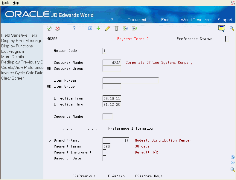Click the green checkmark OK icon

(49, 28)
